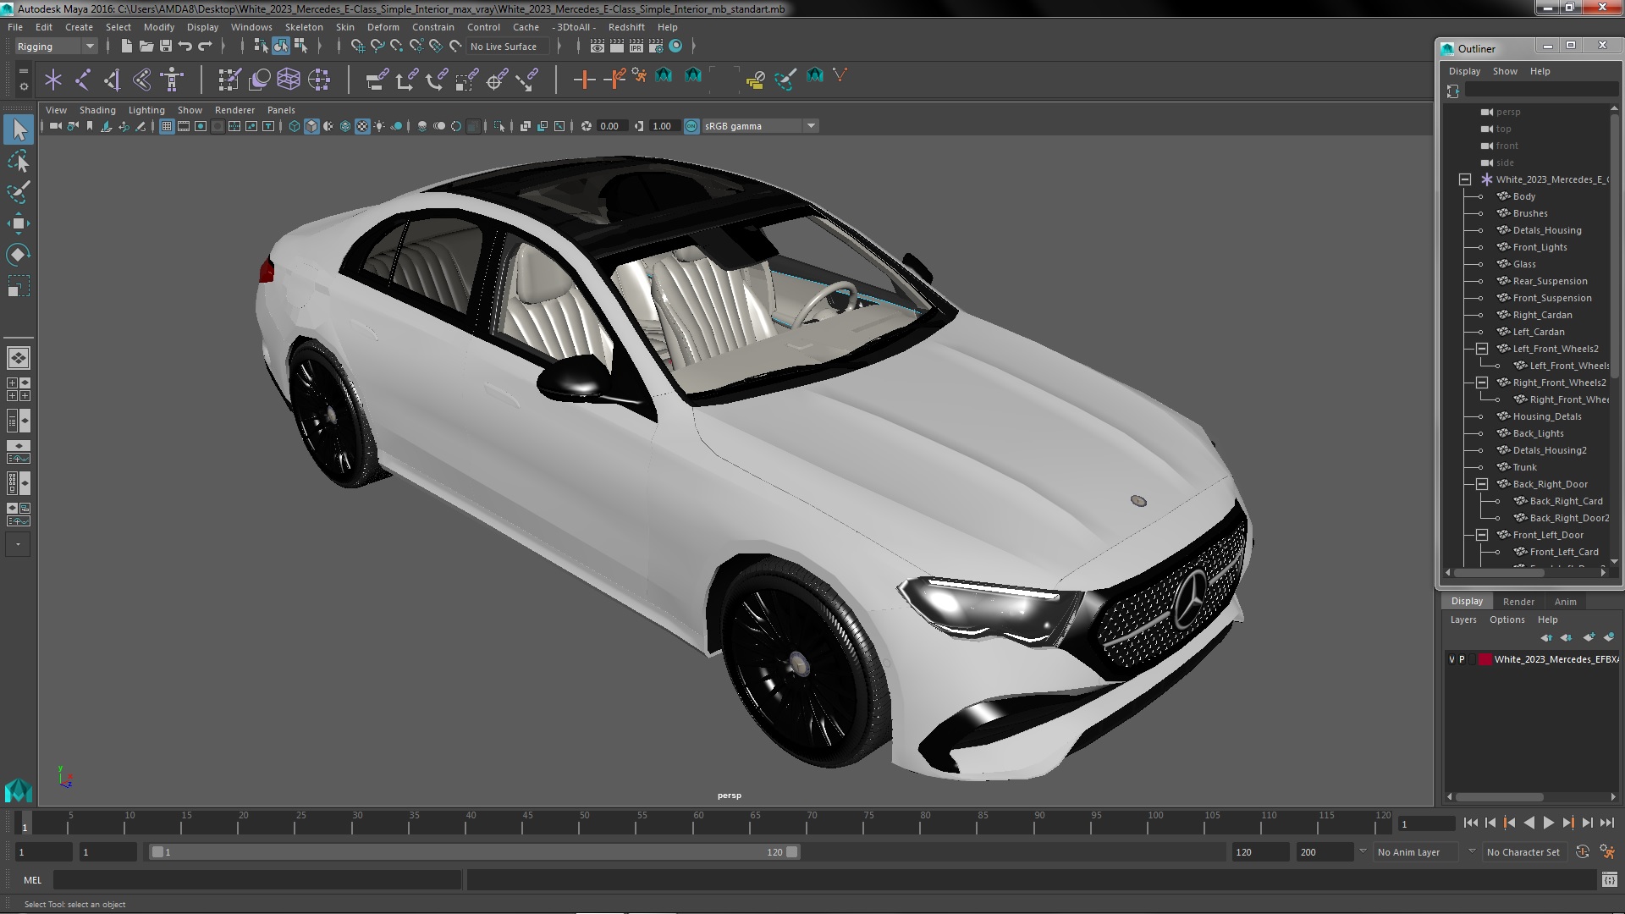
Task: Switch to the Anim layer tab
Action: click(1565, 602)
